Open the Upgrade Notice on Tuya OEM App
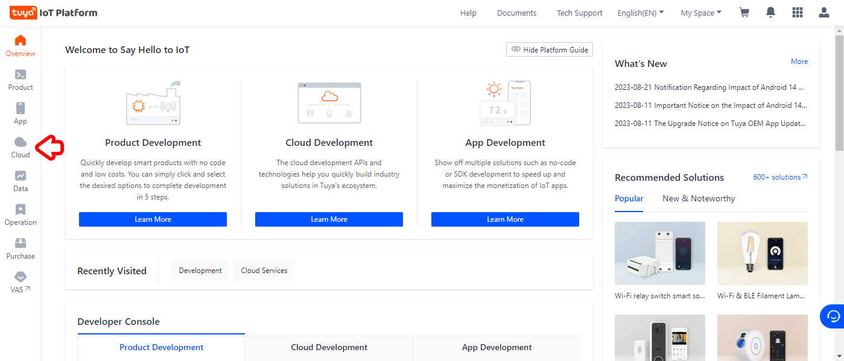 (x=710, y=124)
